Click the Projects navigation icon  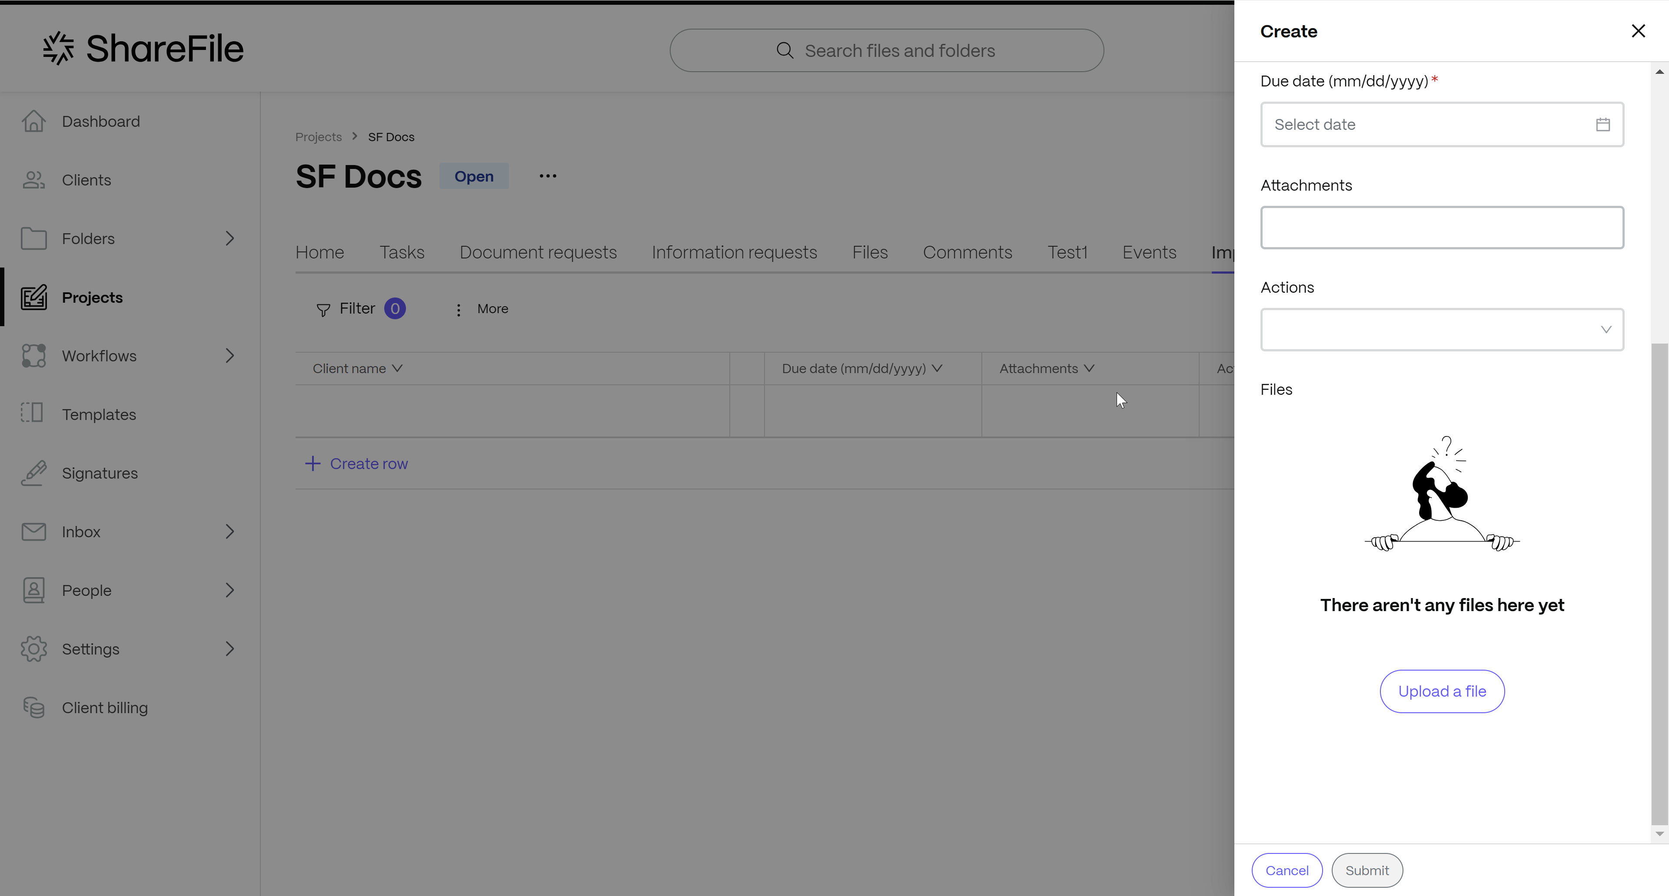pyautogui.click(x=33, y=297)
